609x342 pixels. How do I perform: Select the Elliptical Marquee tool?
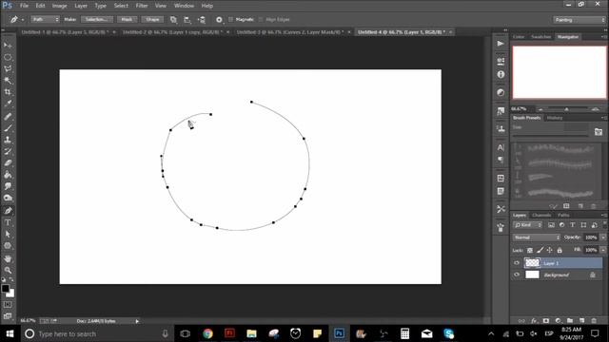(8, 57)
